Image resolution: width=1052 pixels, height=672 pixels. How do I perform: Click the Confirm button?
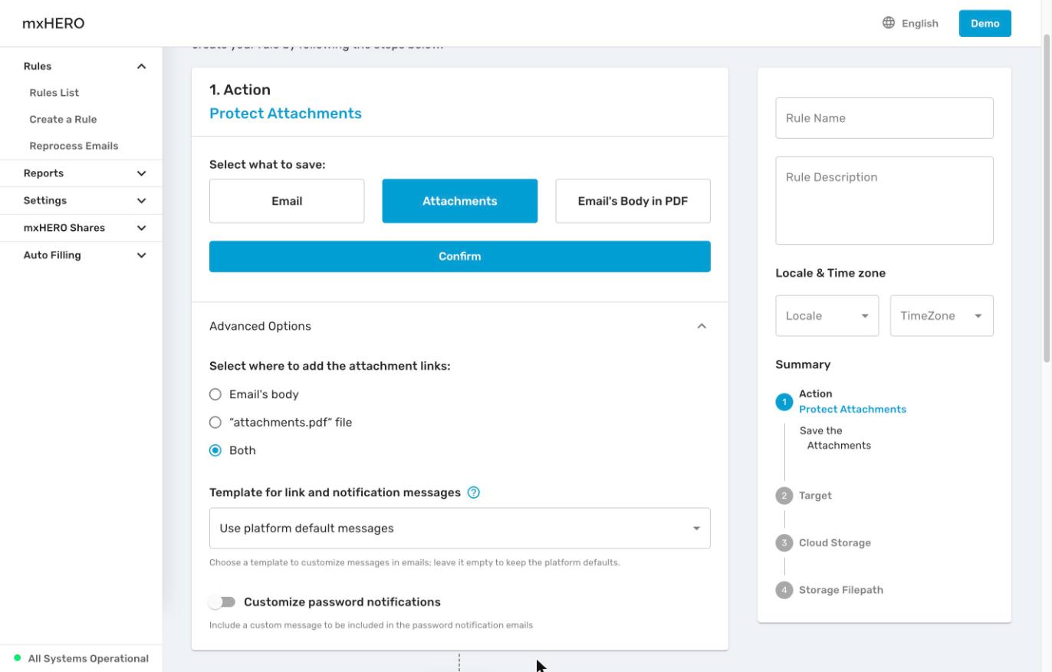click(x=460, y=256)
